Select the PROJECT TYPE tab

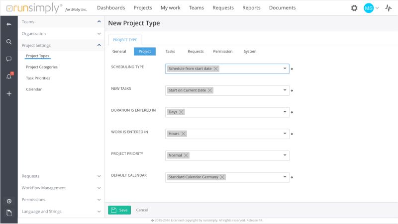[125, 40]
